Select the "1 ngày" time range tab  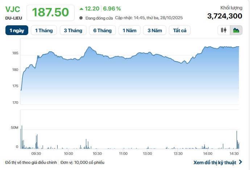click(17, 30)
